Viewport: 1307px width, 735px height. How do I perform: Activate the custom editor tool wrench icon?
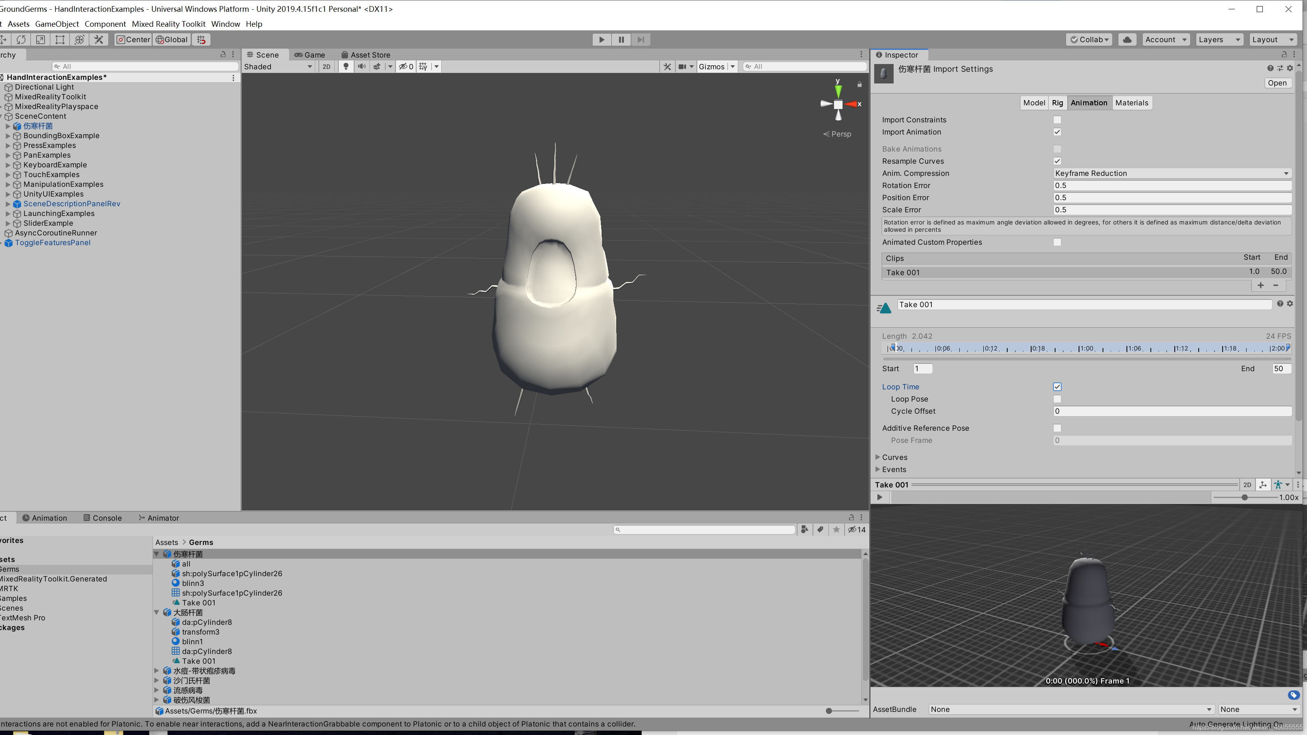(x=99, y=40)
